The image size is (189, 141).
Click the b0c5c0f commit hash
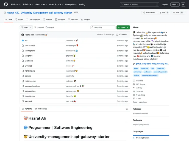click(100, 35)
